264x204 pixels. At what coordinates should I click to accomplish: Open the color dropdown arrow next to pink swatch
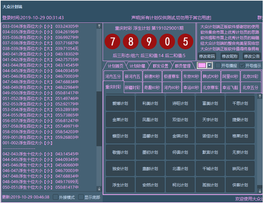[x=209, y=66]
